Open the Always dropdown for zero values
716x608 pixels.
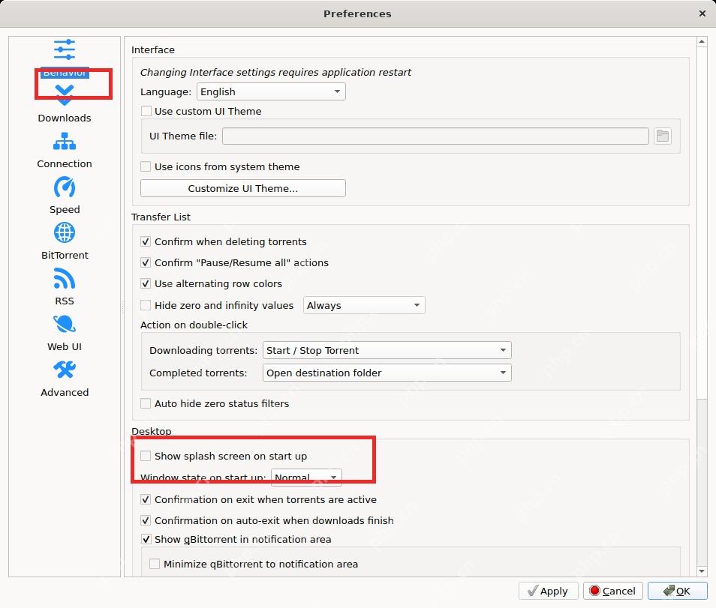click(x=364, y=305)
